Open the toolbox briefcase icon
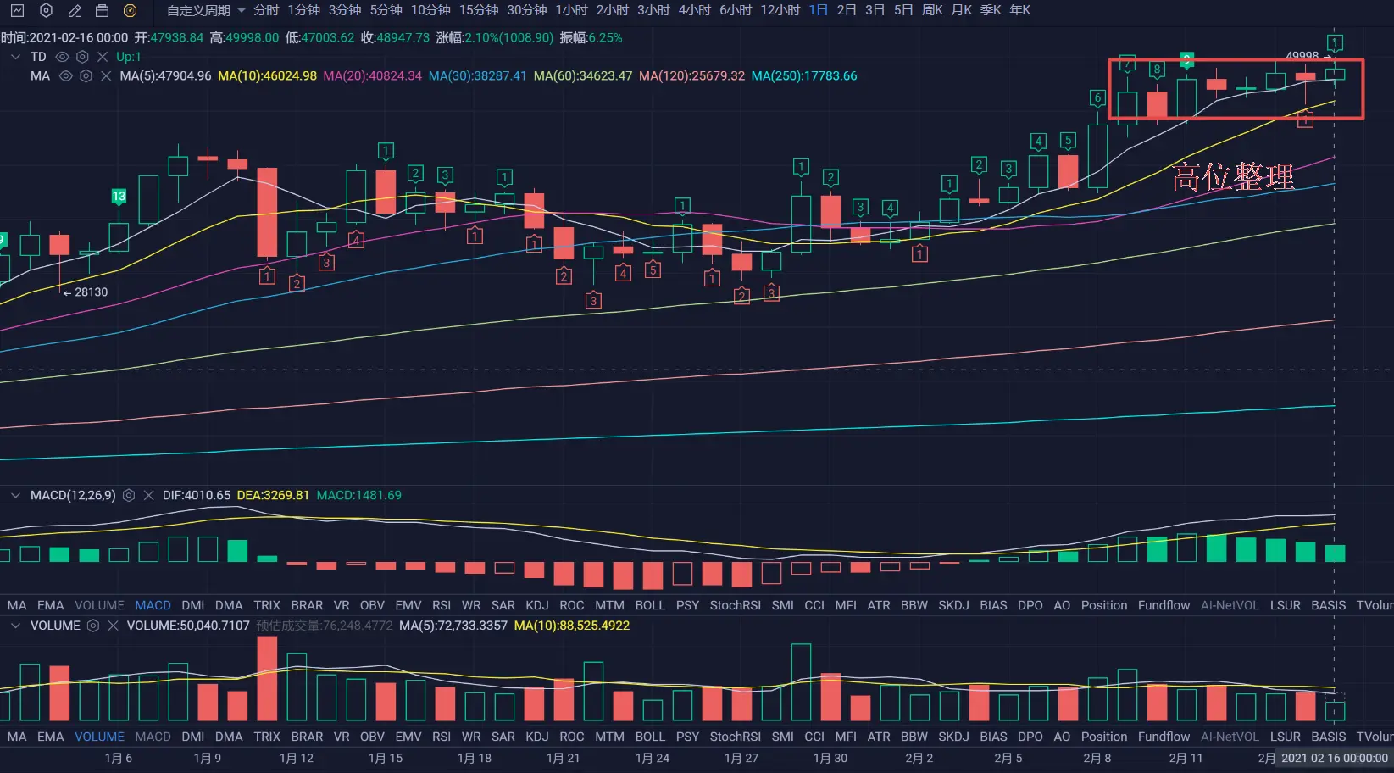 tap(102, 10)
